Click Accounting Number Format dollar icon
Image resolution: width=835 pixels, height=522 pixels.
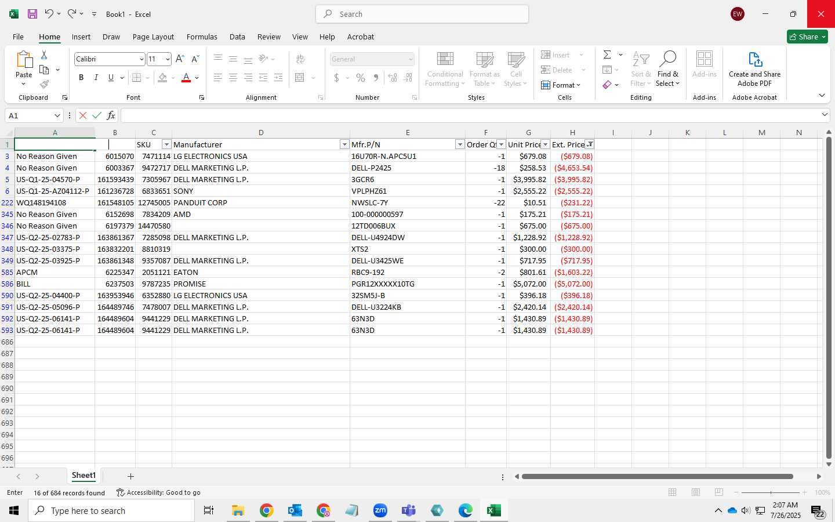pyautogui.click(x=336, y=78)
